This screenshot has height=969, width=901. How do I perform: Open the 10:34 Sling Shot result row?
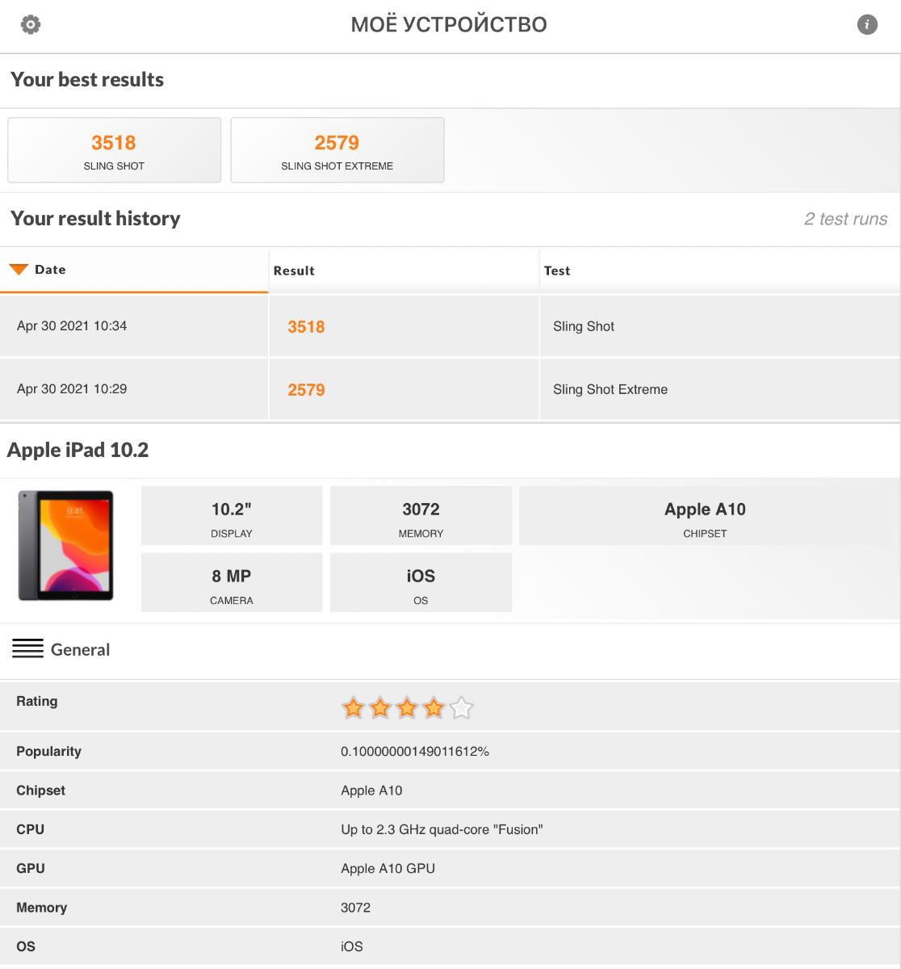[x=72, y=326]
